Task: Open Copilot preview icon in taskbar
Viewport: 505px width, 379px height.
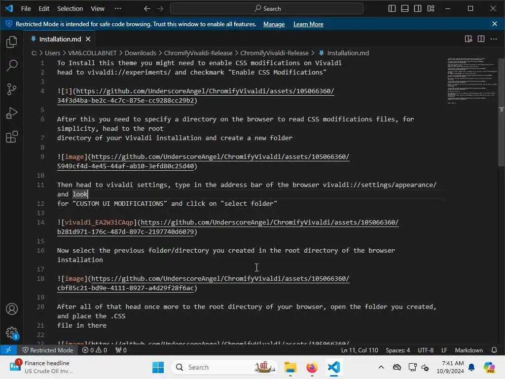Action: [x=489, y=367]
